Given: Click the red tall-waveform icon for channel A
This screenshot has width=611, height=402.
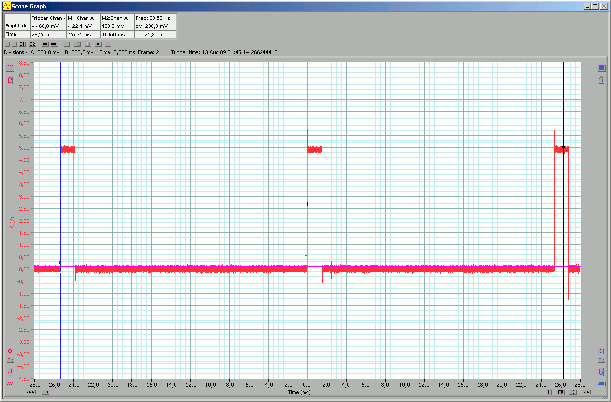Looking at the screenshot, I should 10,68.
